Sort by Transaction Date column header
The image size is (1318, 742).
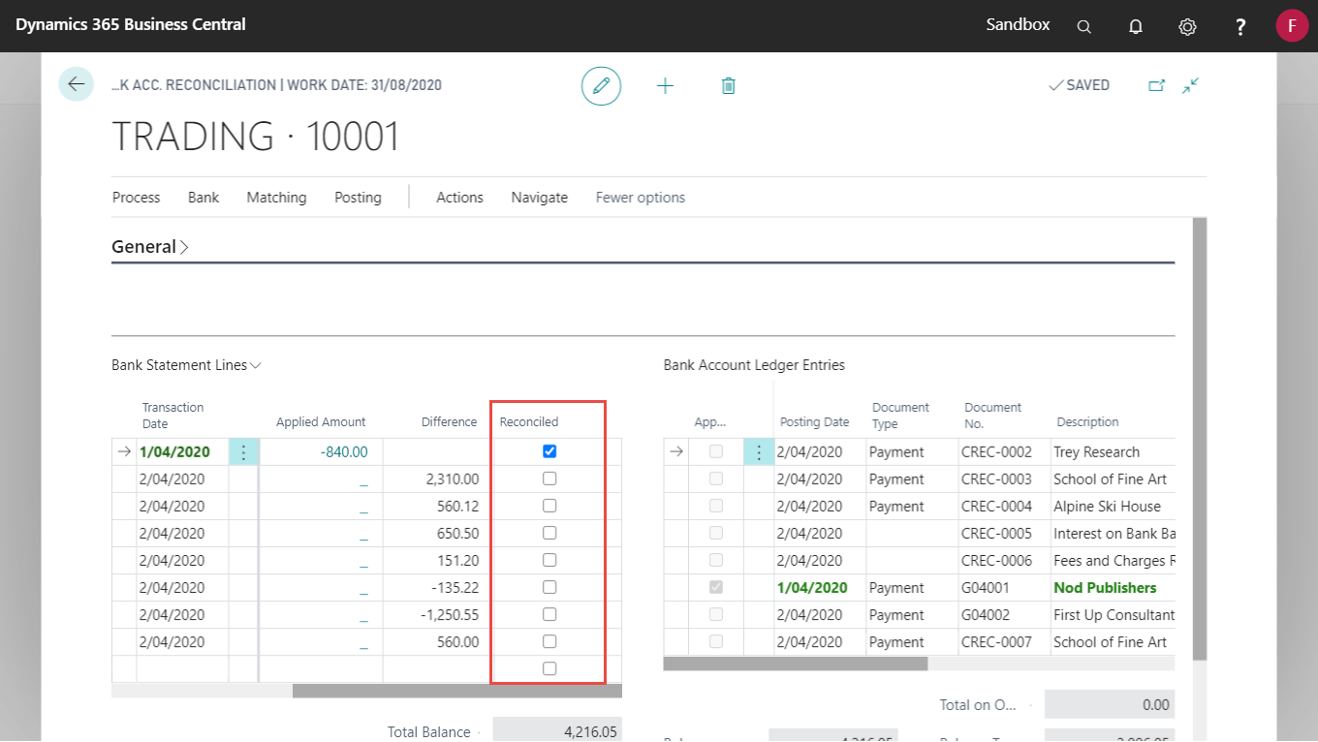click(173, 416)
